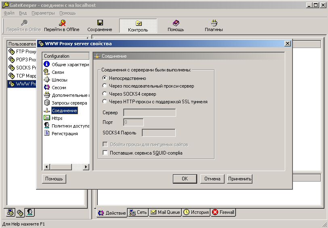Switch to the История tab

196,212
